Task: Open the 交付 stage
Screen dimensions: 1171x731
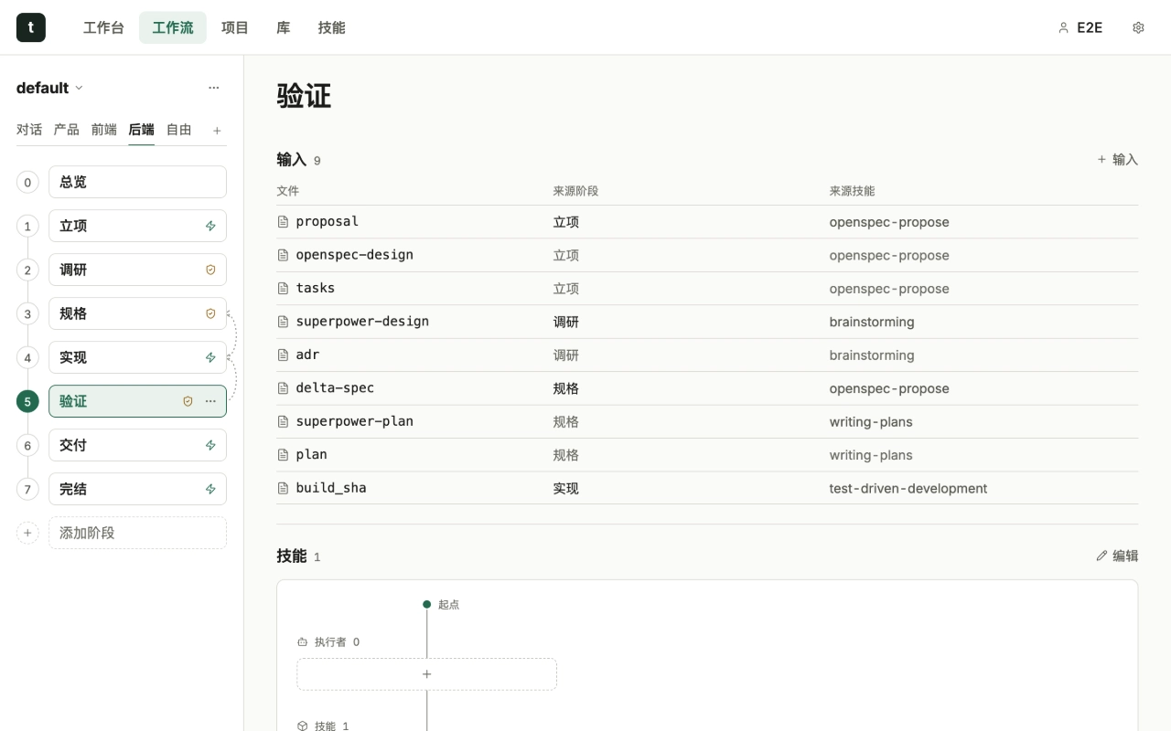Action: 137,445
